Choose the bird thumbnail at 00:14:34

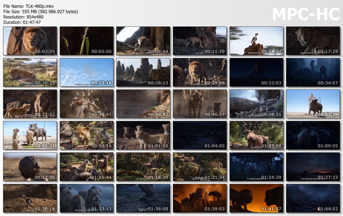pos(256,41)
